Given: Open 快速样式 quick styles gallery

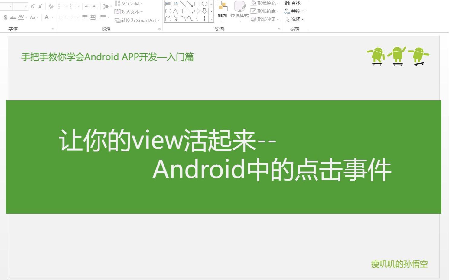Looking at the screenshot, I should pyautogui.click(x=239, y=11).
